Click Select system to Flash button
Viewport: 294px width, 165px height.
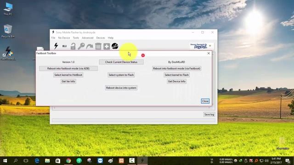coord(121,75)
